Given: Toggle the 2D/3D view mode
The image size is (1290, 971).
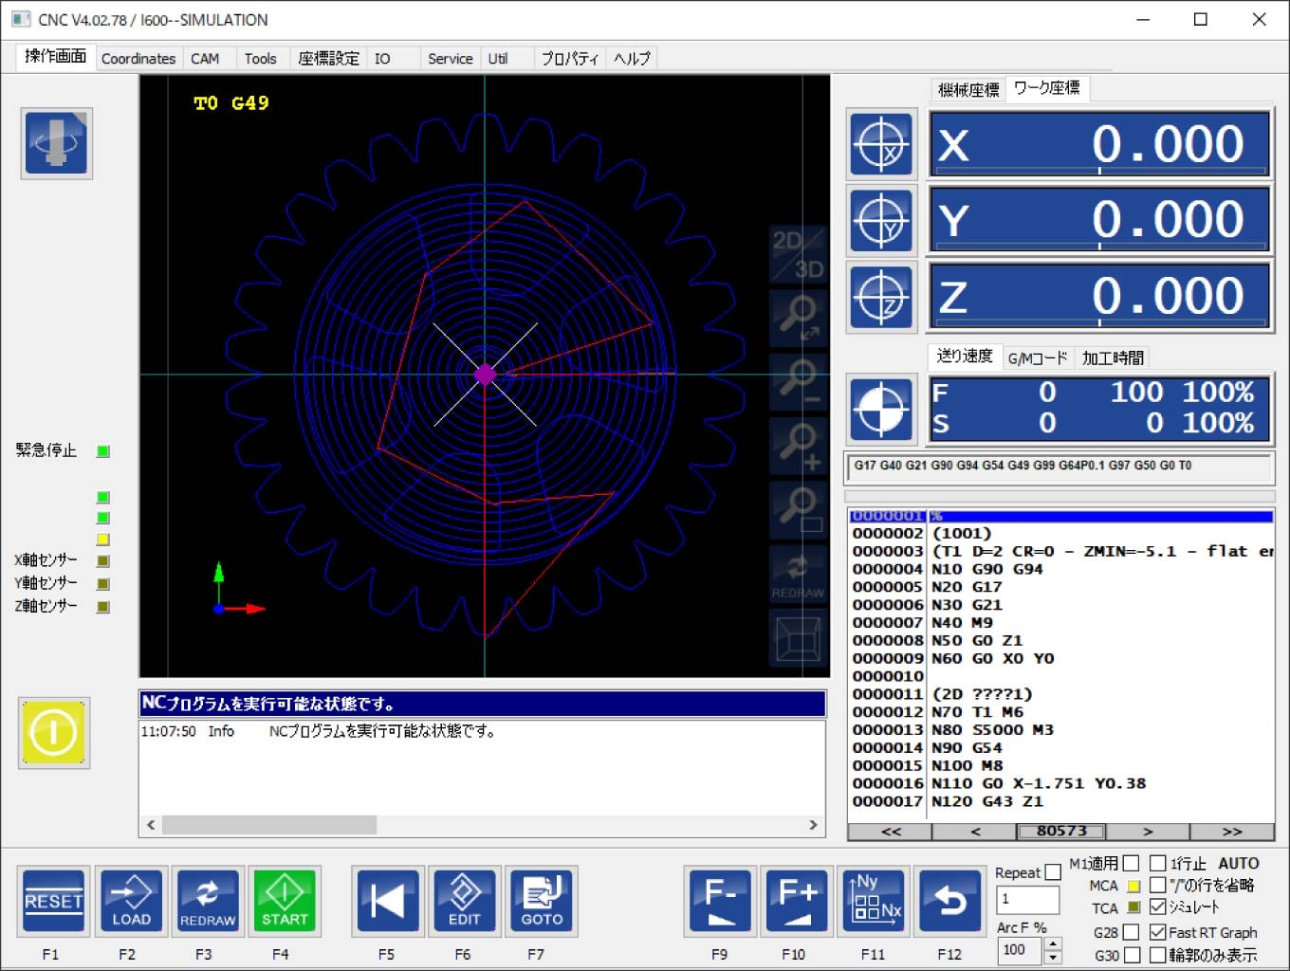Looking at the screenshot, I should (798, 254).
